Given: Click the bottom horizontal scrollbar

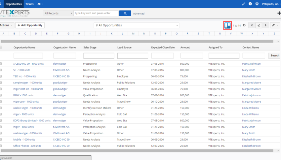Looking at the screenshot, I should tap(137, 151).
